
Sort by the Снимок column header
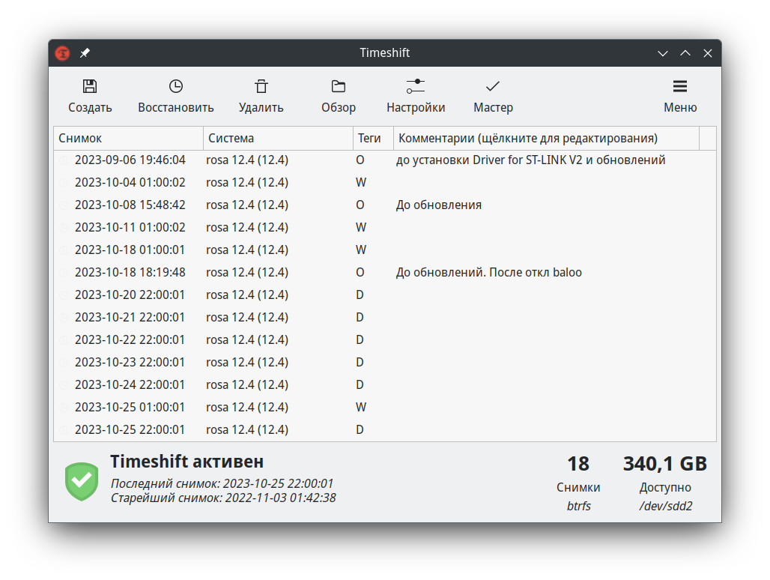click(128, 139)
